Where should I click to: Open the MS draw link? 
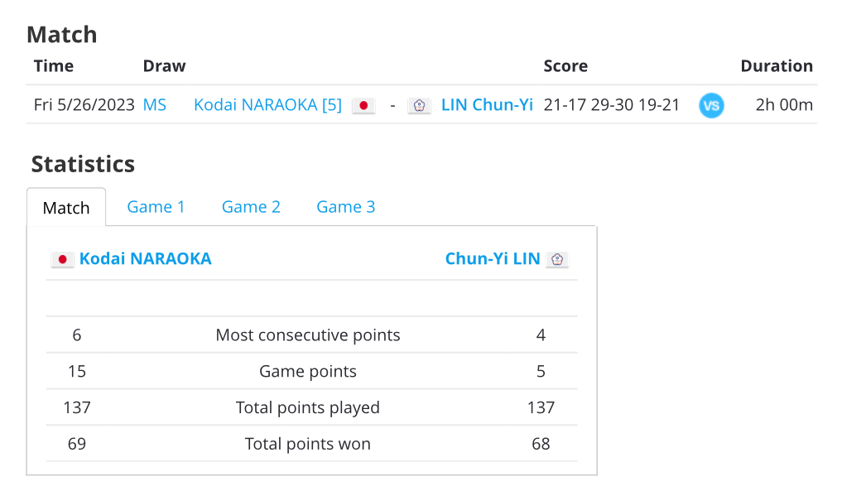[155, 105]
